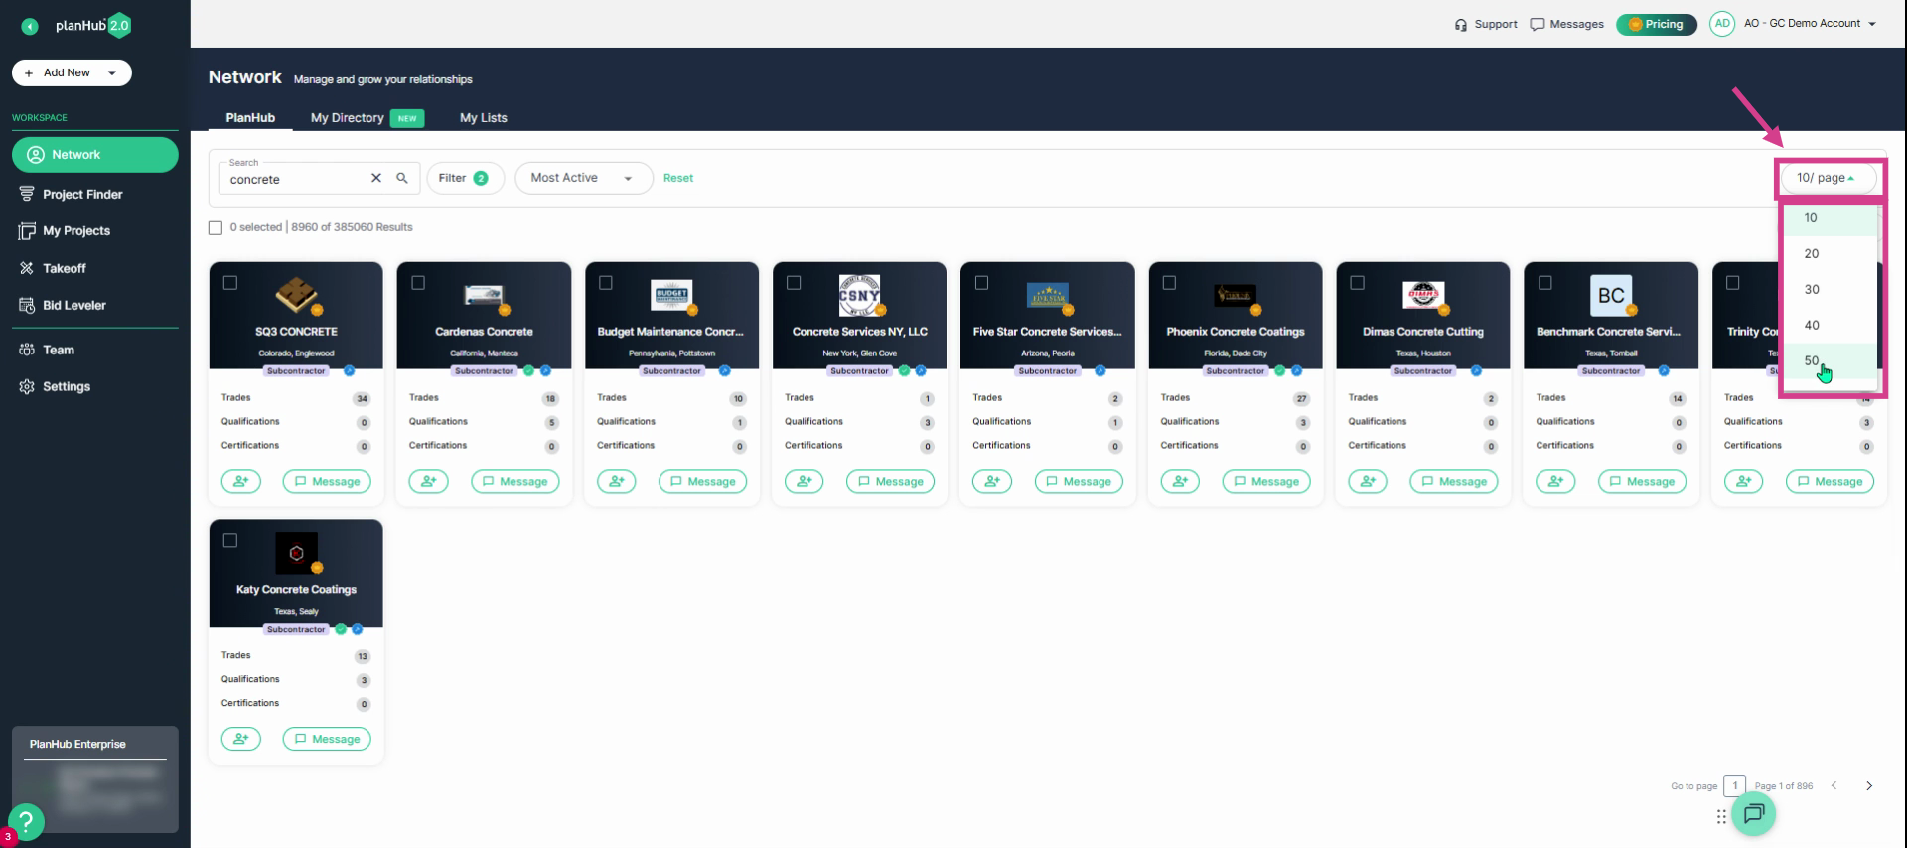Add Five Star Concrete Services connection

[992, 482]
